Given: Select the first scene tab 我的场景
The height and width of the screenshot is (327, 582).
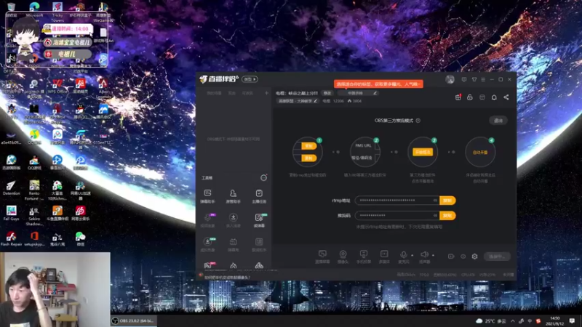Looking at the screenshot, I should pos(214,93).
